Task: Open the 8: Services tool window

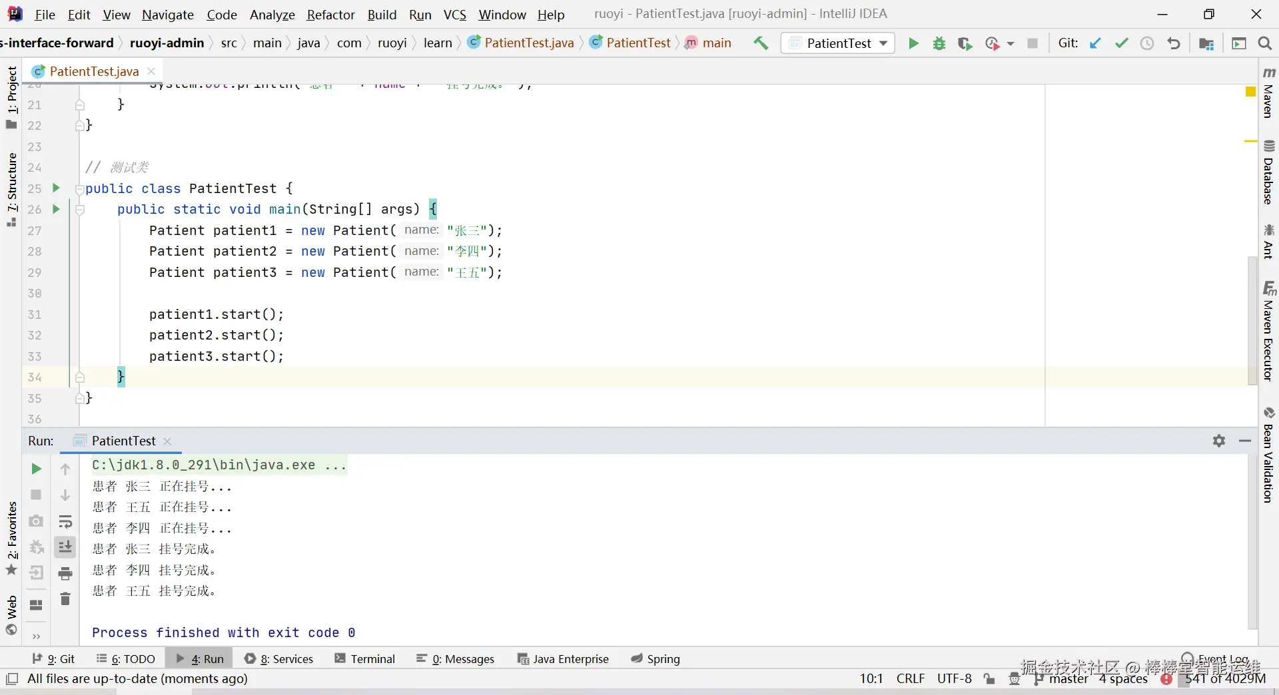Action: tap(278, 659)
